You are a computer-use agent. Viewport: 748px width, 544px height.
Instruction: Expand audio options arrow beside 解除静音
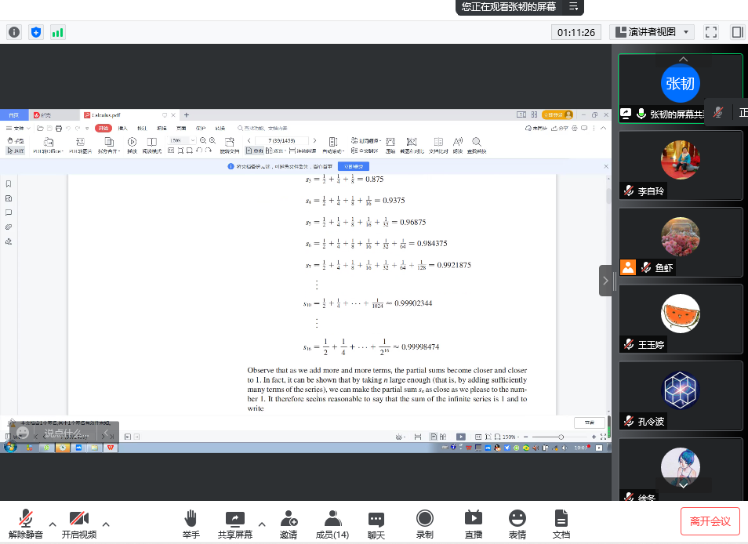click(x=53, y=524)
